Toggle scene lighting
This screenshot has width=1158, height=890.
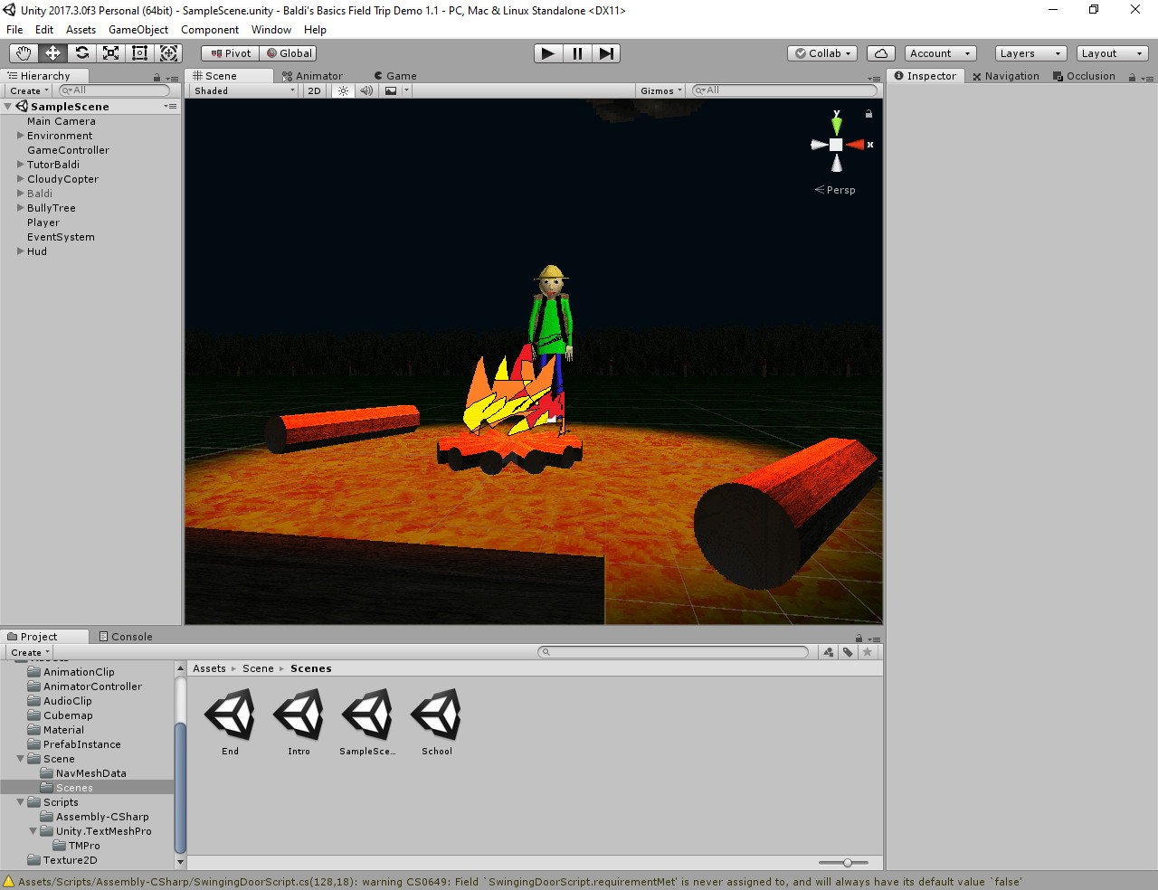click(341, 90)
